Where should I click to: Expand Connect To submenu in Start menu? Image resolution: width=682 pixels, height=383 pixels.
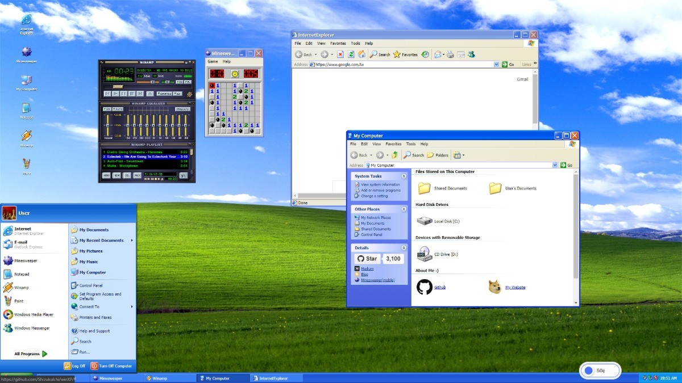pyautogui.click(x=132, y=306)
